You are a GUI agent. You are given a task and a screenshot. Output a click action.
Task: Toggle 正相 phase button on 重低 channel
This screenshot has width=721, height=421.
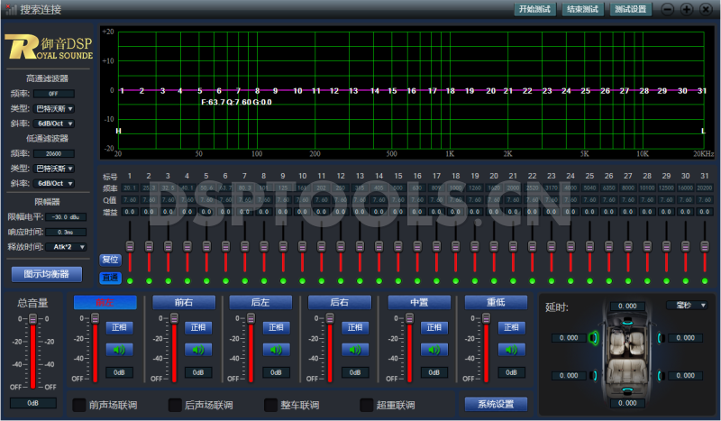pos(511,327)
